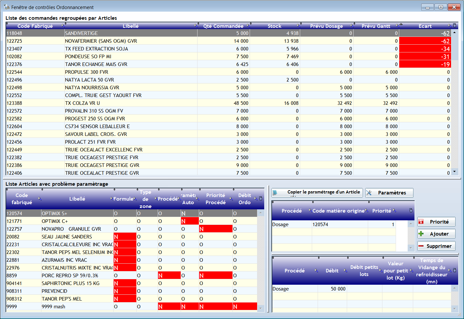Click red Procédé N cell of PORC REPRO

tap(169, 275)
